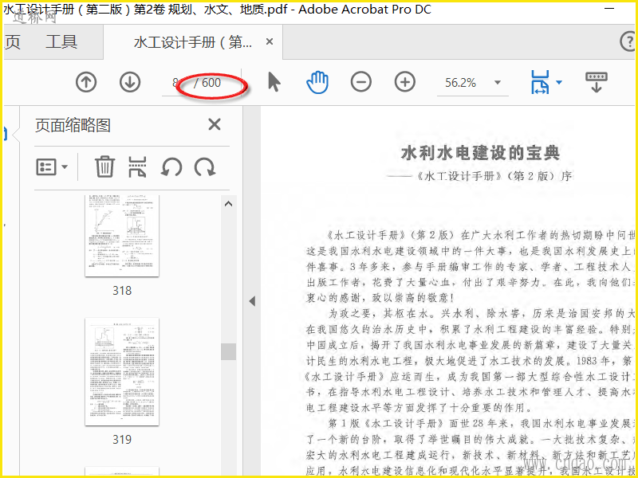Click the thumbnail panel scrollbar handle
The height and width of the screenshot is (478, 638).
tap(229, 351)
